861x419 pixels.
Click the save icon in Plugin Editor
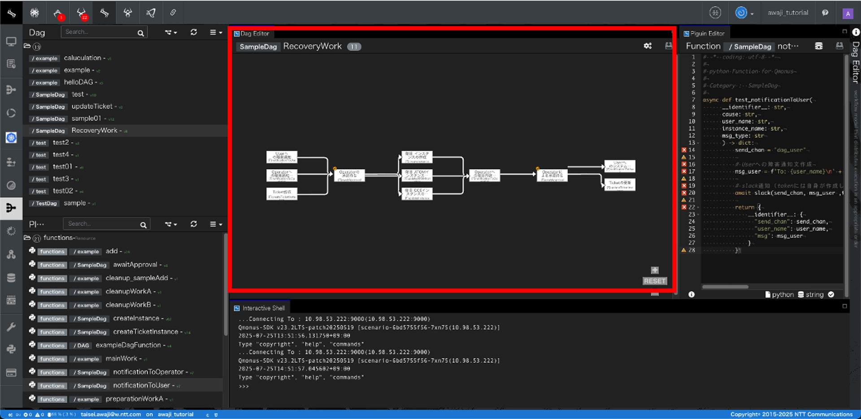(839, 46)
